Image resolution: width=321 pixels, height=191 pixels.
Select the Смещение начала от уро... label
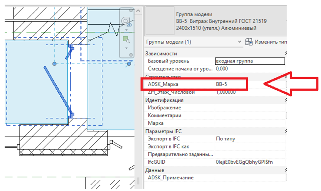180,69
